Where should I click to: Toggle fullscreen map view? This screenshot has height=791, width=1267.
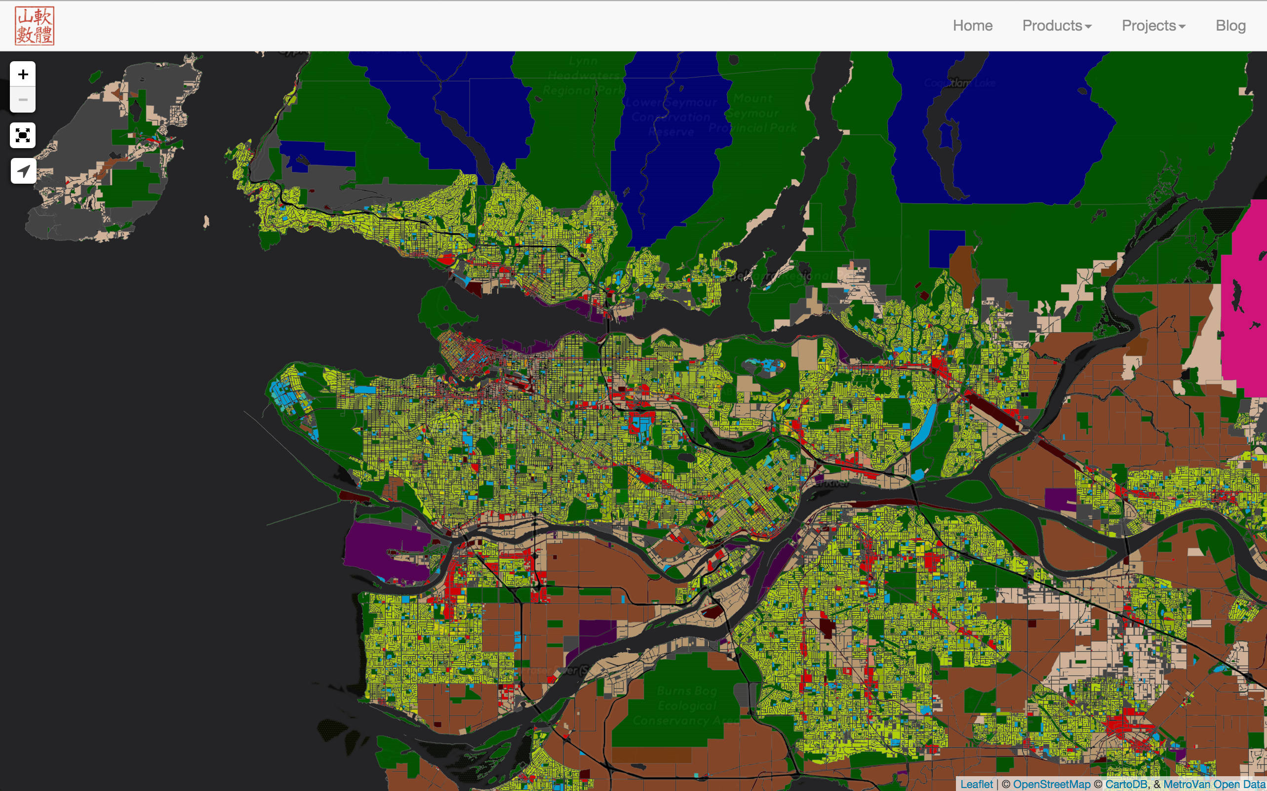[x=23, y=135]
